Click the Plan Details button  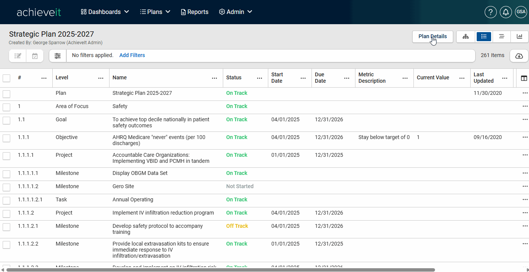pyautogui.click(x=433, y=36)
